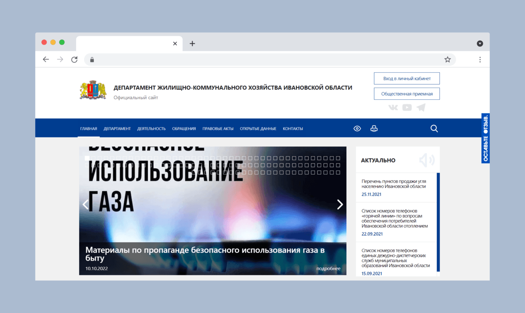Click the Ivanovo region coat of arms logo
525x313 pixels.
[x=93, y=89]
